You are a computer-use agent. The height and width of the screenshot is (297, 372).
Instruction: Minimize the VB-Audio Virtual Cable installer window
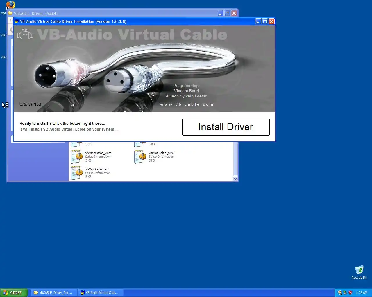point(258,21)
